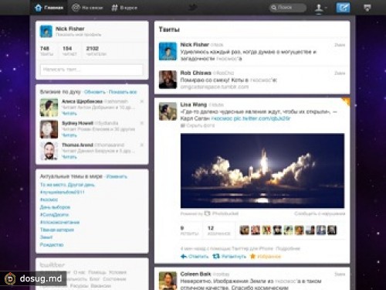Screen dimensions: 386x290
Task: Click Lisa Wang author name
Action: coord(194,104)
